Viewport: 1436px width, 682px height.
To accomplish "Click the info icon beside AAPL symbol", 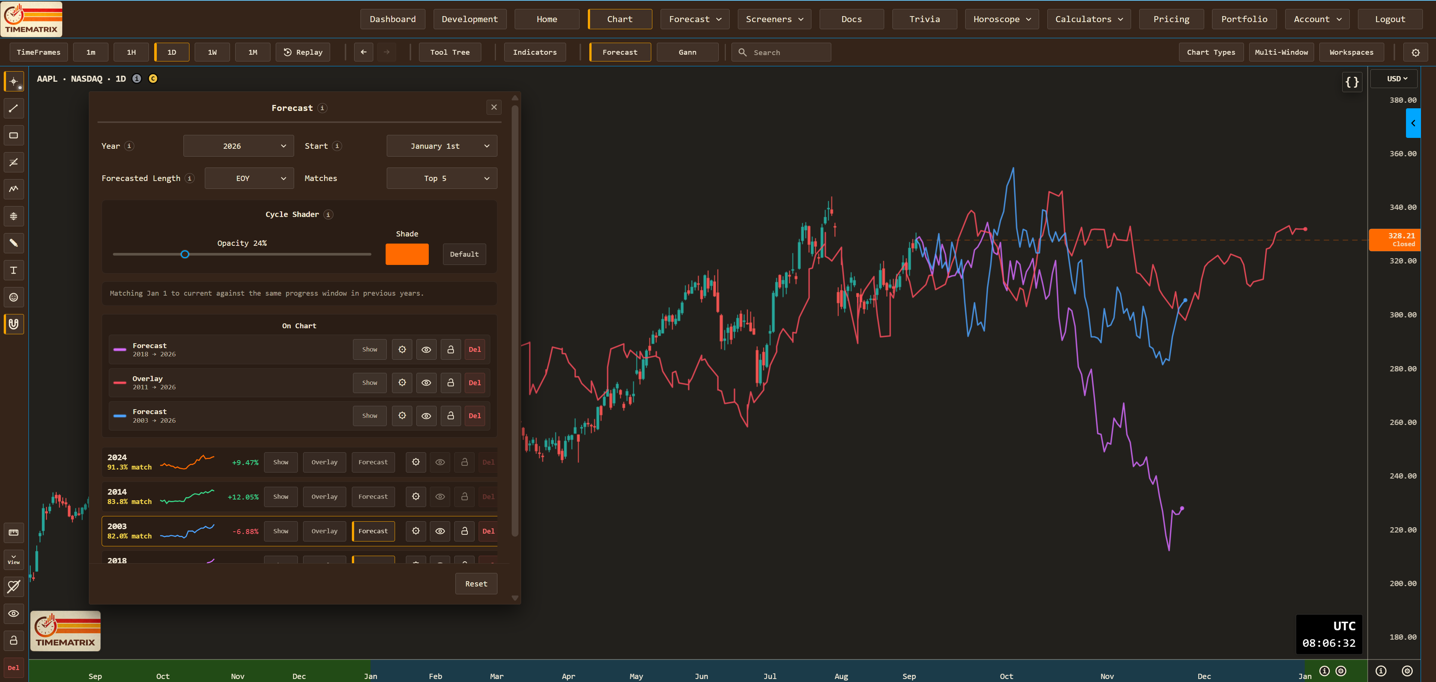I will pos(137,78).
